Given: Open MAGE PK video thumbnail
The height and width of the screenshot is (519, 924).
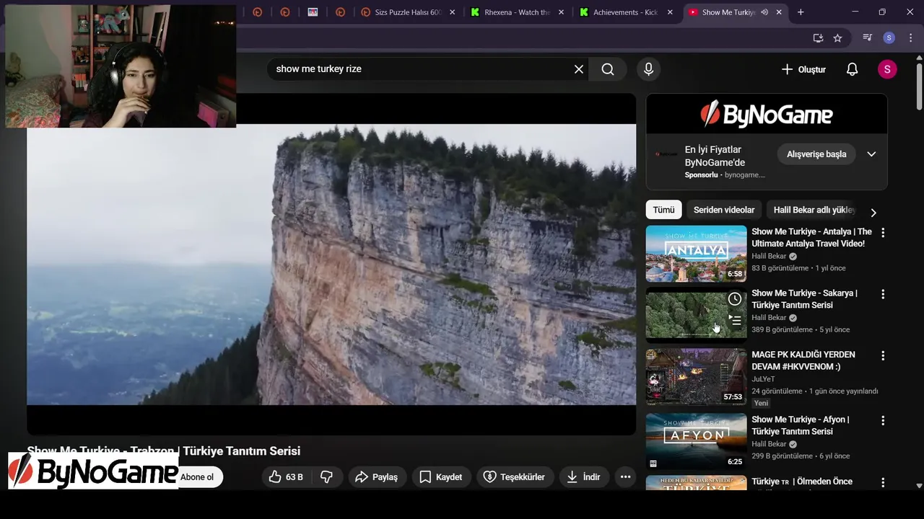Looking at the screenshot, I should pos(696,377).
